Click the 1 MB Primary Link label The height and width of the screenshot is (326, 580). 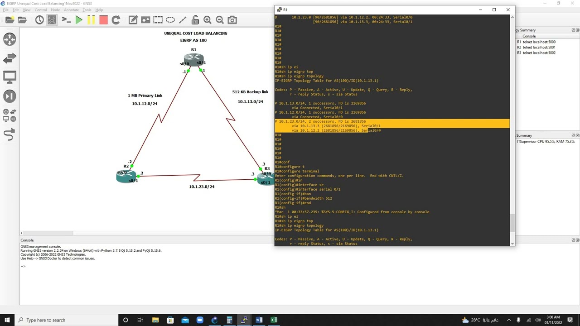click(145, 96)
